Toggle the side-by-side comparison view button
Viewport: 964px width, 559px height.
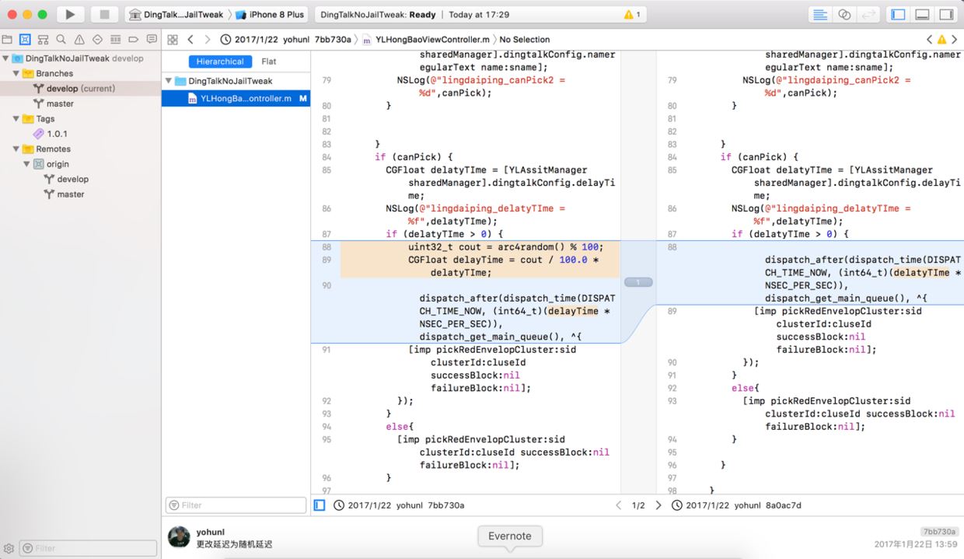tap(320, 505)
